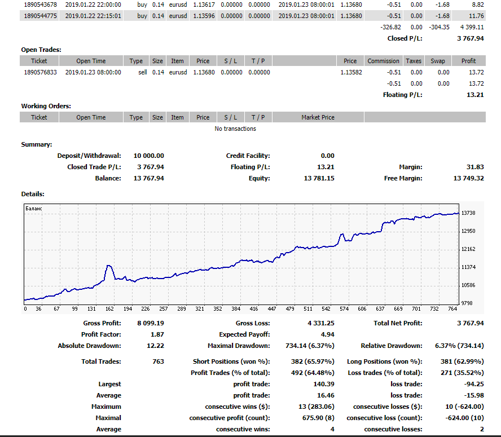Select the Swap column header in Open Trades
501x437 pixels.
437,61
